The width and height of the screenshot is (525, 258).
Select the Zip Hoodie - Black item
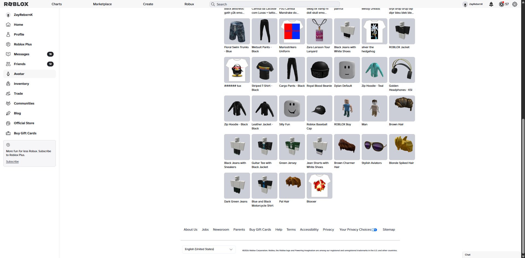[x=237, y=108]
